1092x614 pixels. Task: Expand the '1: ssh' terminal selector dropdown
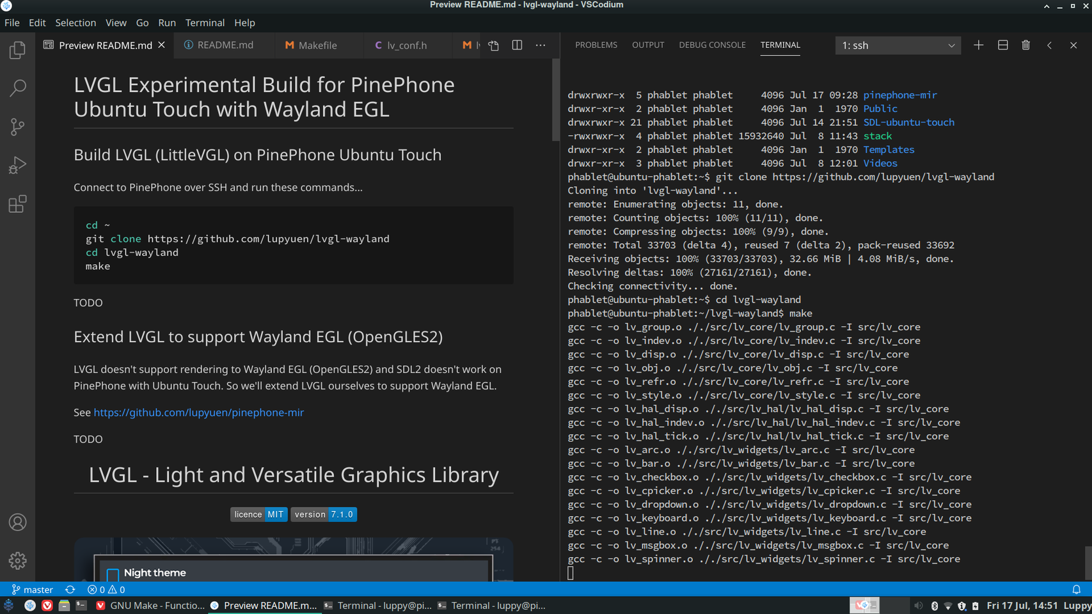(x=898, y=45)
